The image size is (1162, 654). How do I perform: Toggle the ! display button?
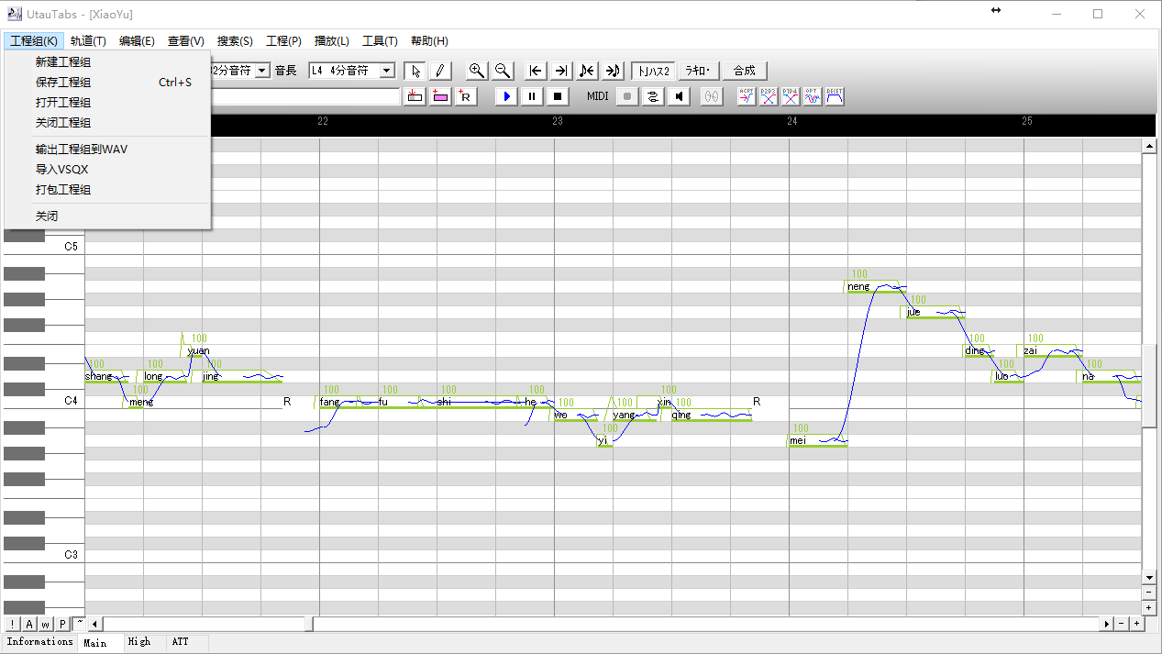pyautogui.click(x=12, y=624)
